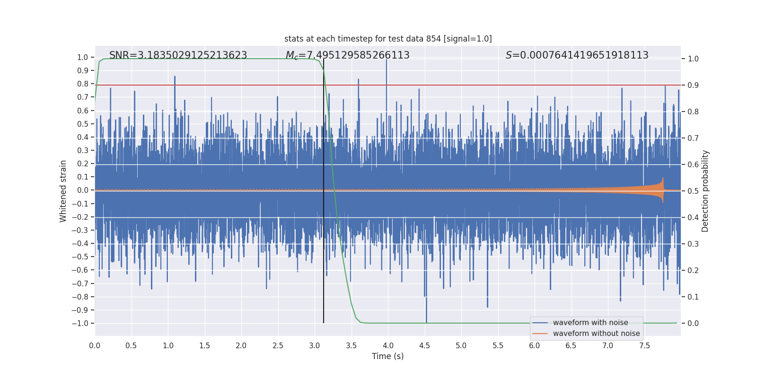Screen dimensions: 757x378
Task: Click Time axis tick label 4.5
Action: 424,345
